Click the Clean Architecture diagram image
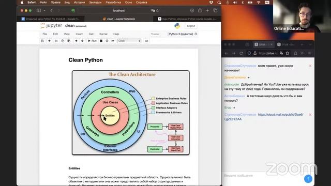This screenshot has width=331, height=186. click(131, 113)
